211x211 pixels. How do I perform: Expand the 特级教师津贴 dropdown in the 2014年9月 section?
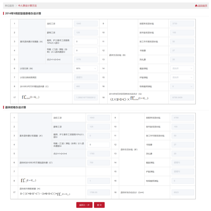tap(182, 87)
